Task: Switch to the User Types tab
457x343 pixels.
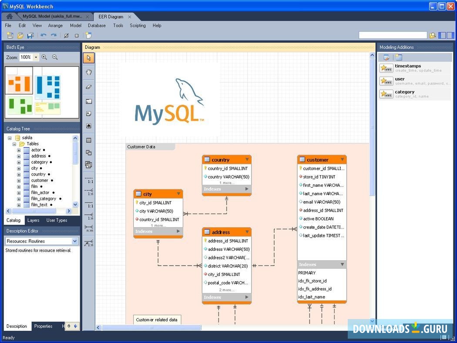Action: point(57,220)
